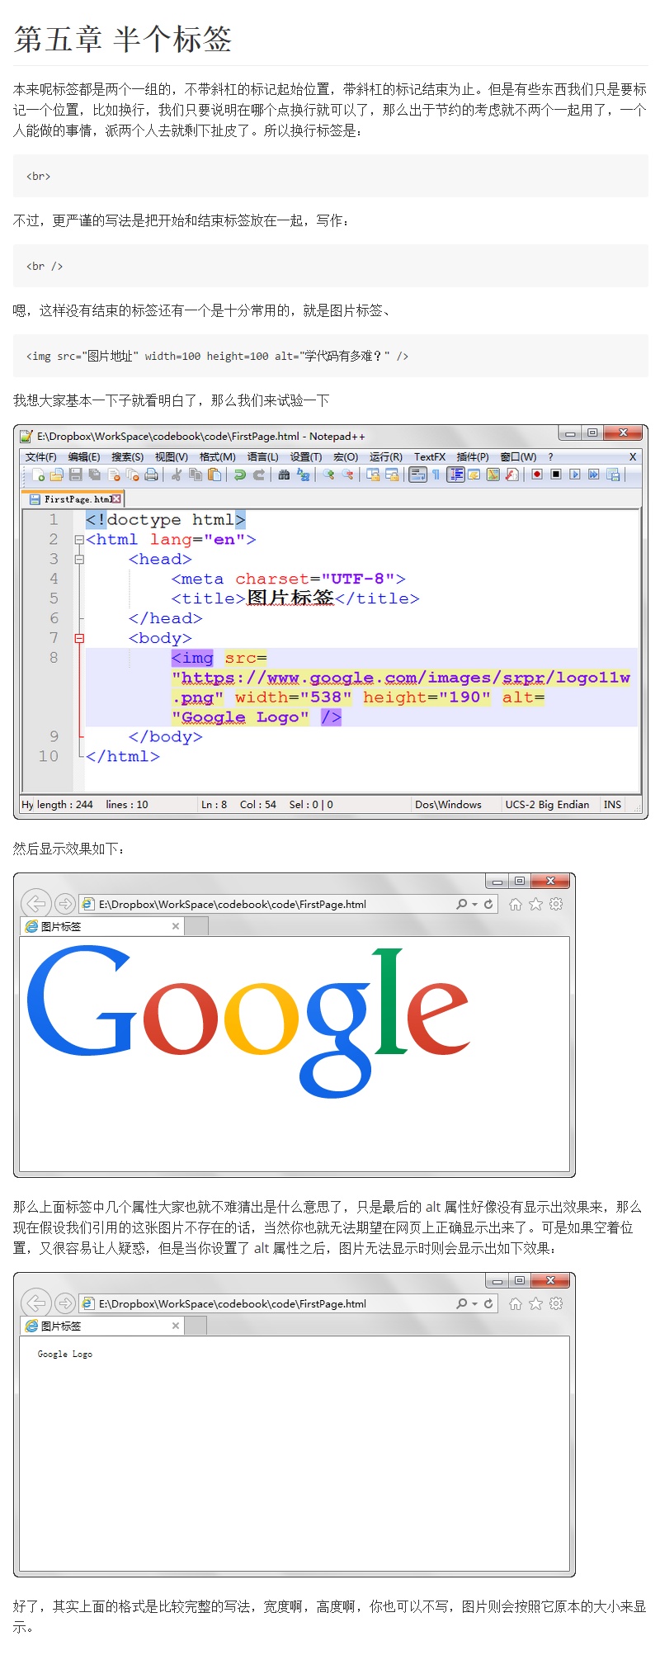Close 图片标签 tab in IE window showing Google logo
The image size is (660, 1674).
pyautogui.click(x=176, y=926)
